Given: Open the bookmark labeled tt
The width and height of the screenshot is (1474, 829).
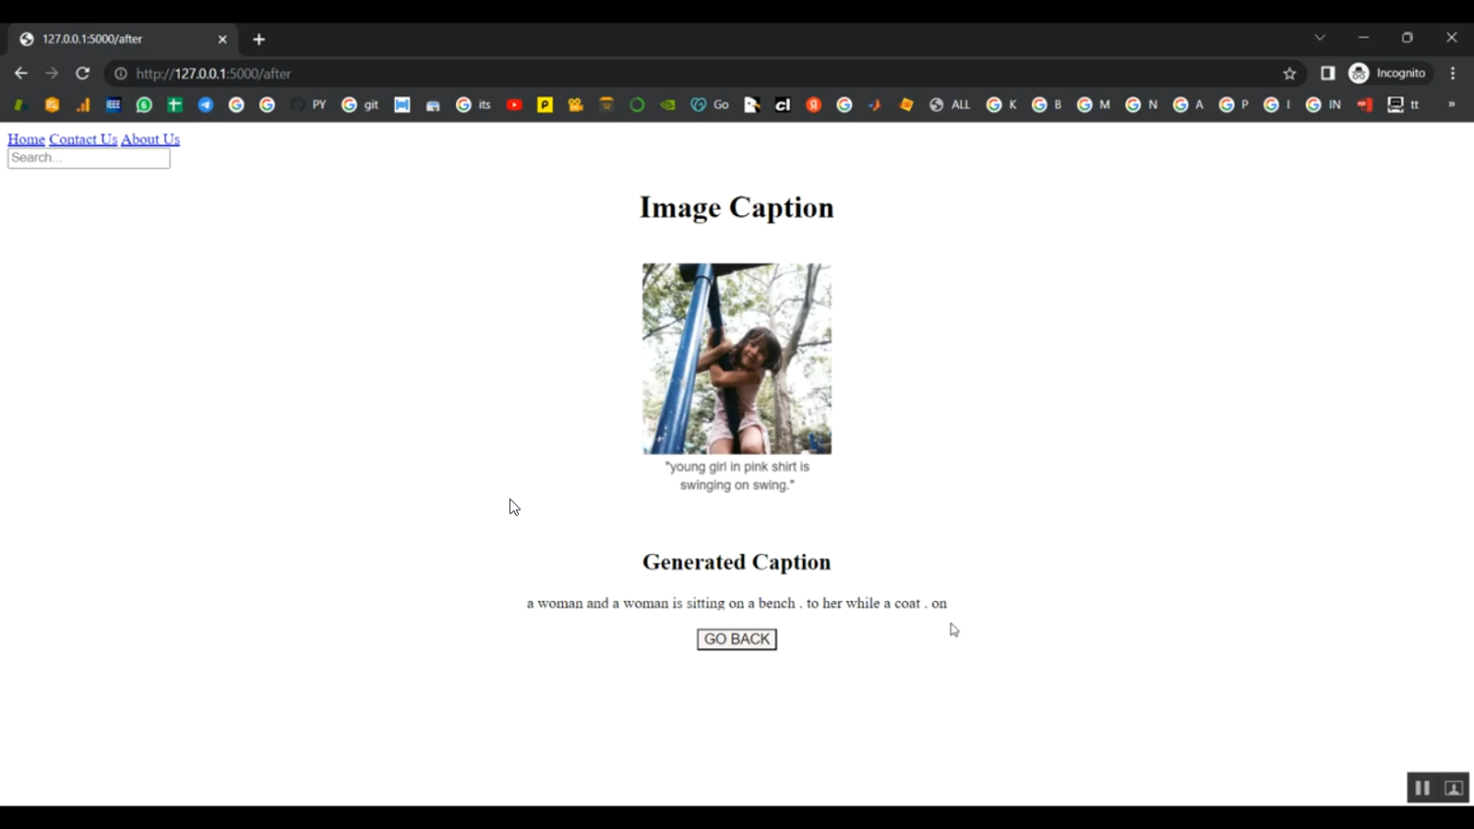Looking at the screenshot, I should [1403, 105].
